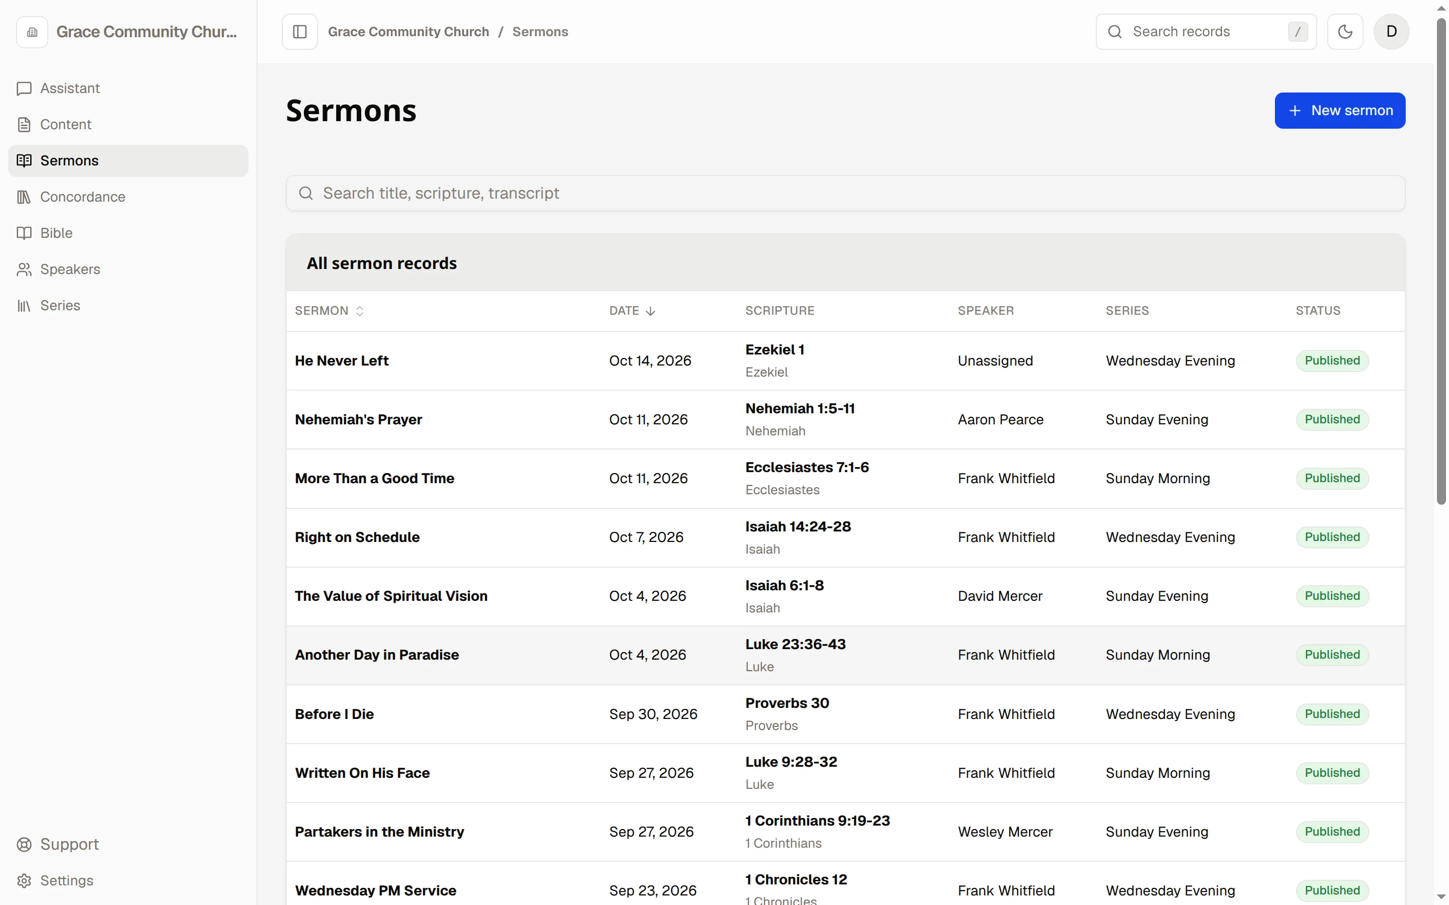Open Written On His Face
This screenshot has height=905, width=1449.
pos(362,773)
